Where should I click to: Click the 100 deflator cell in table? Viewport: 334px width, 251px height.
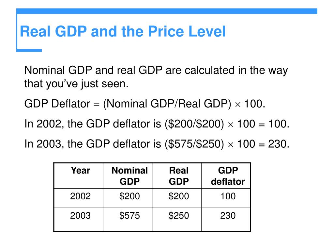[226, 198]
